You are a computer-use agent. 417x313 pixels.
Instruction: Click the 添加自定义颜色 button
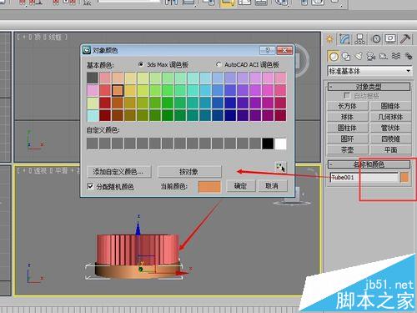[118, 172]
